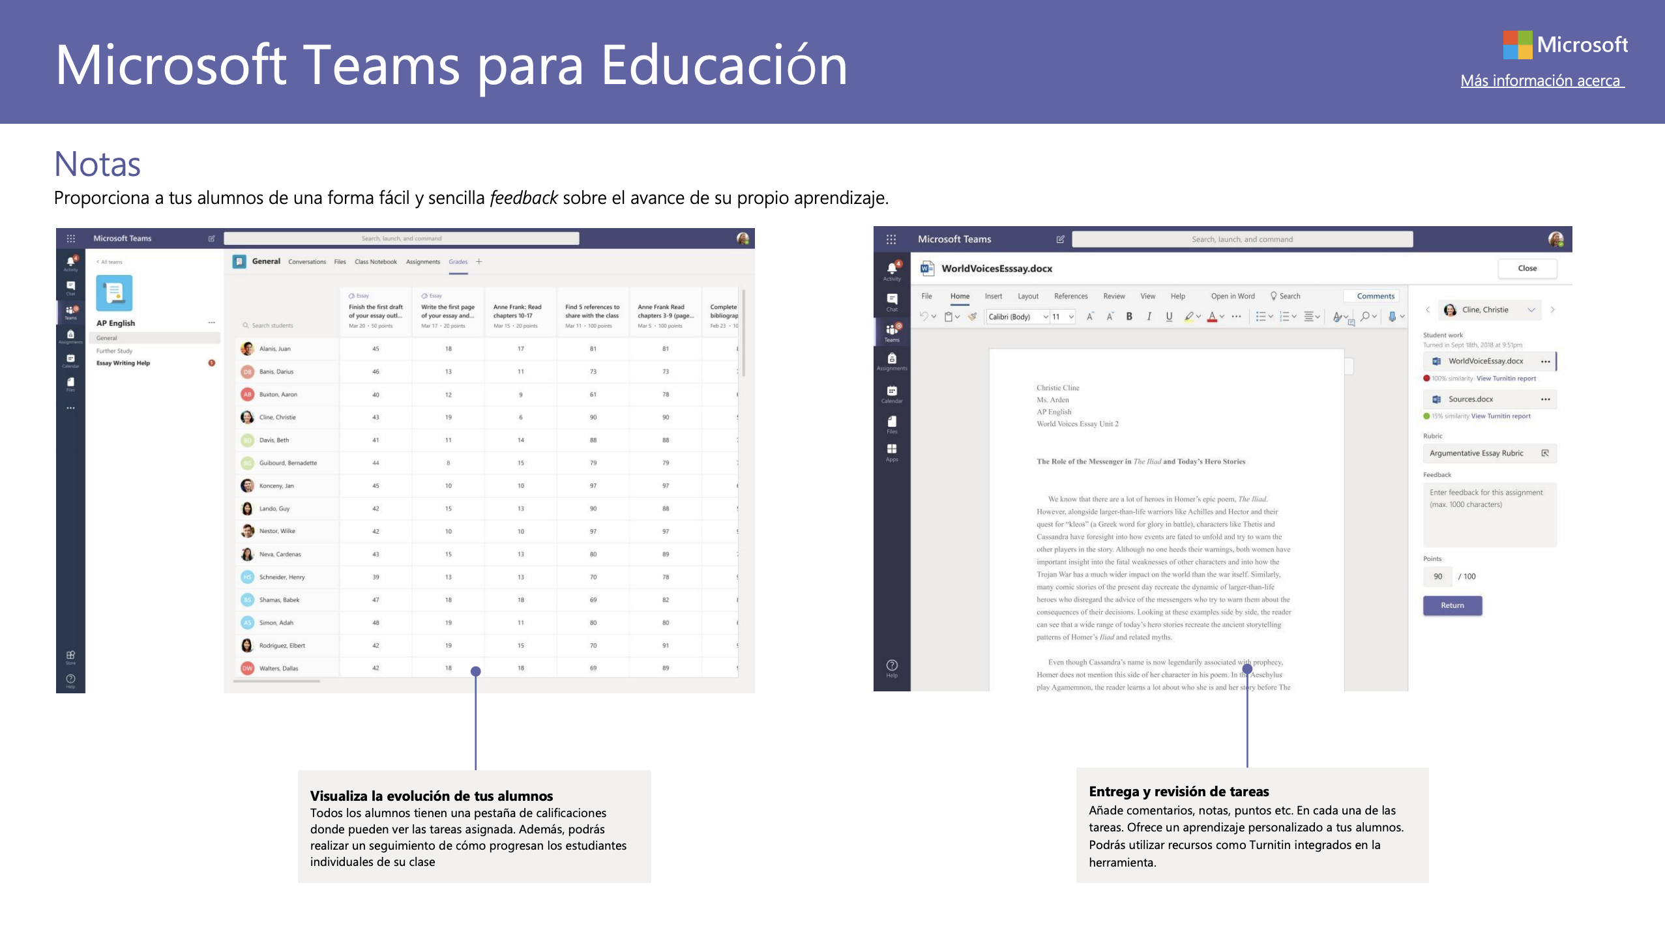
Task: Open the Argumentative Essay Rubric pop-out icon
Action: coord(1544,454)
